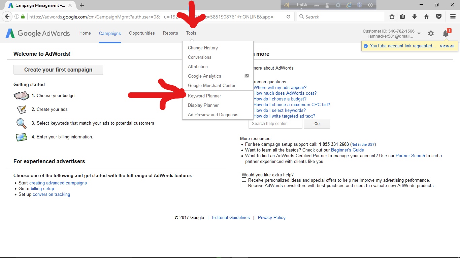Open Privacy Policy footer link
The width and height of the screenshot is (460, 258).
pyautogui.click(x=272, y=218)
